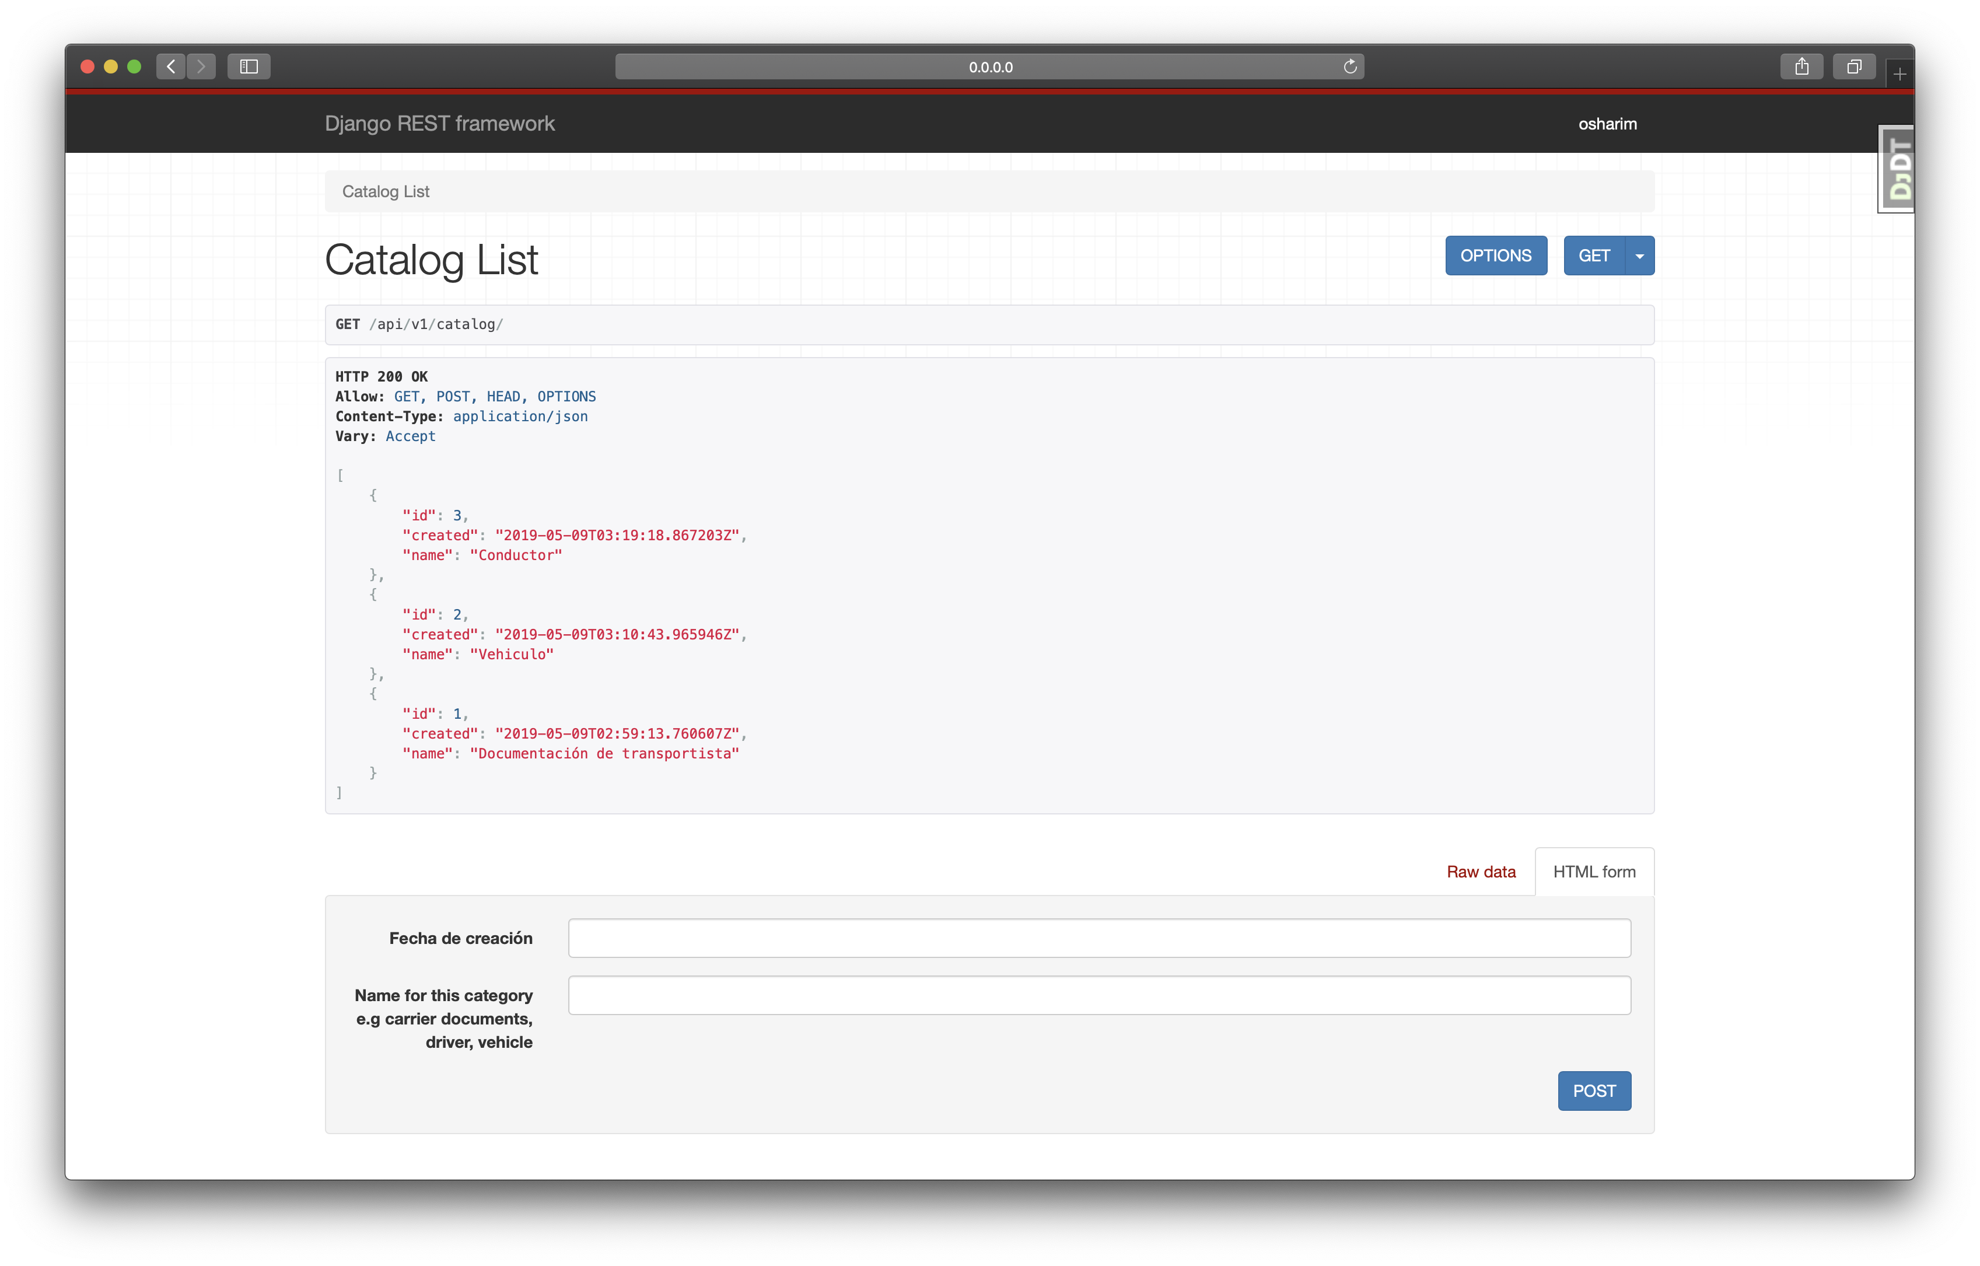Submit the form with POST button
The width and height of the screenshot is (1980, 1266).
coord(1594,1091)
